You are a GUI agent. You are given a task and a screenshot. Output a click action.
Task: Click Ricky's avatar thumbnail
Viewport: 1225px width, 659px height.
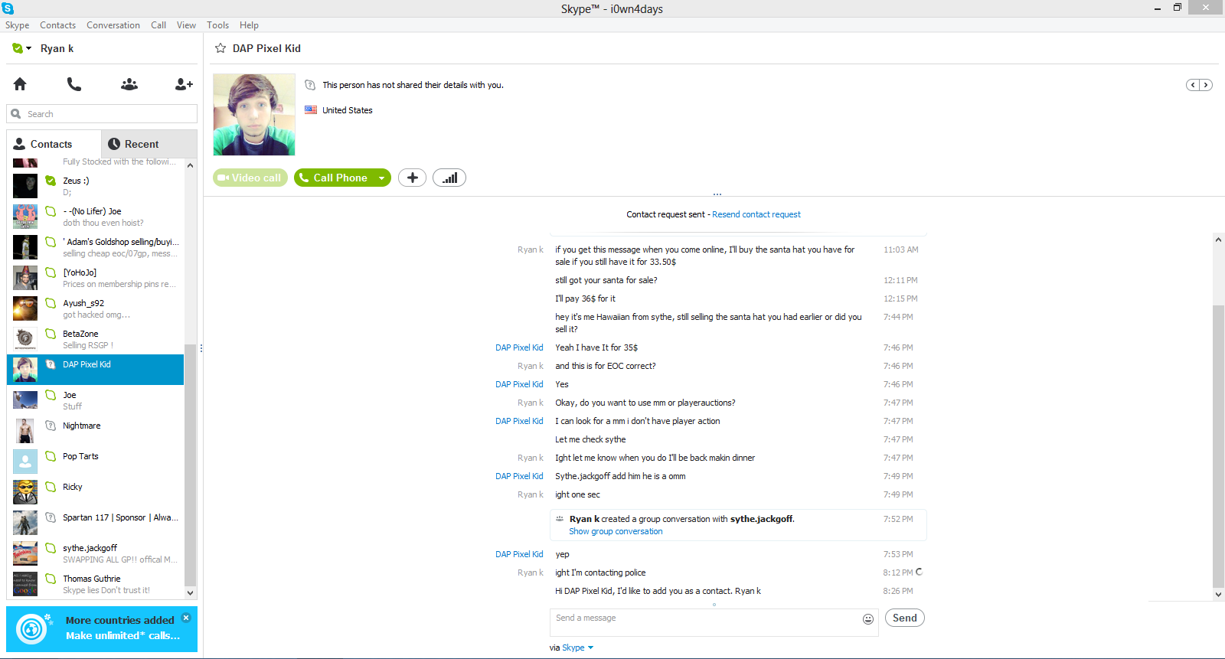(x=25, y=492)
